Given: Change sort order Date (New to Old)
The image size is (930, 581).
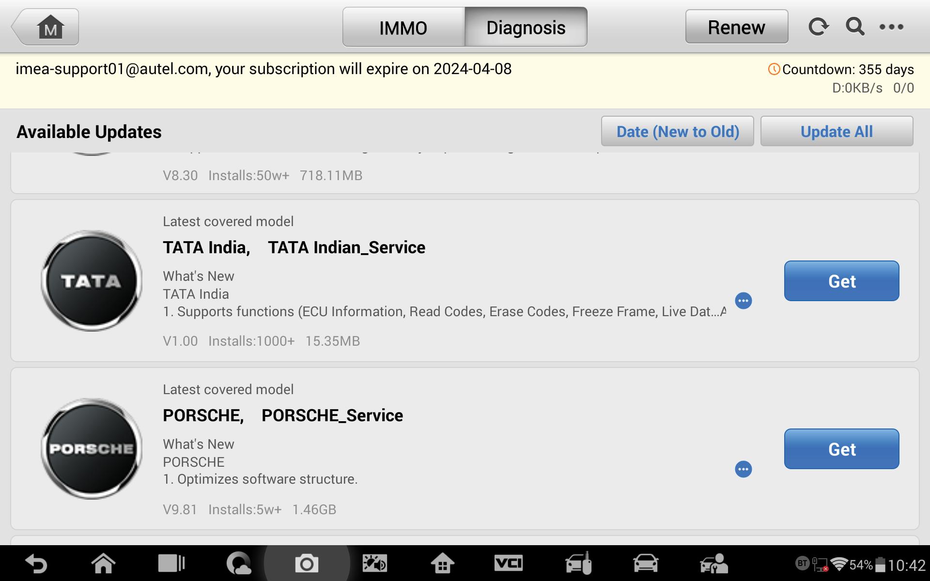Looking at the screenshot, I should click(x=677, y=131).
